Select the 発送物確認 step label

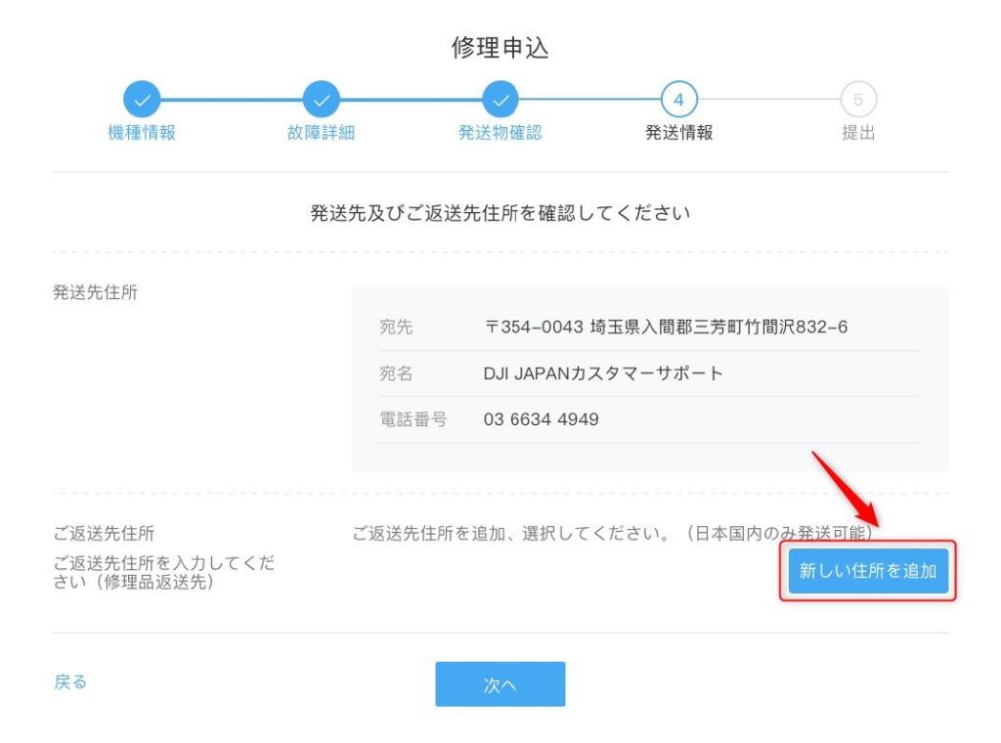tap(500, 132)
